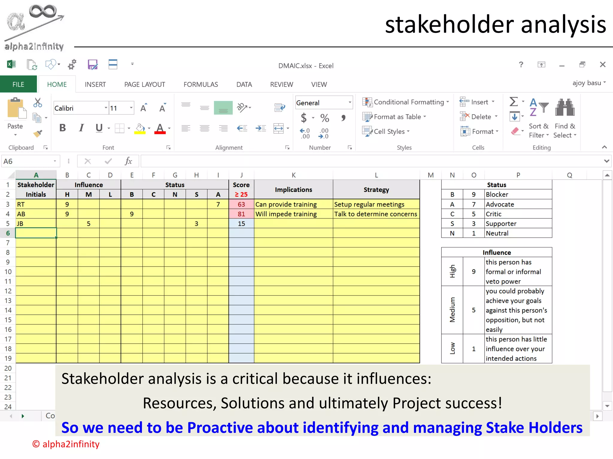Toggle Middle Align alignment
The height and width of the screenshot is (459, 613).
205,107
